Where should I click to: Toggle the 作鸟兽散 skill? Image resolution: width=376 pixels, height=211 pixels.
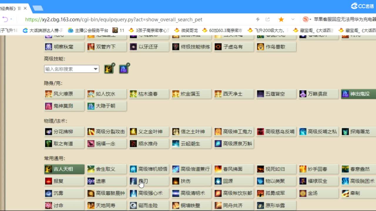pyautogui.click(x=276, y=47)
